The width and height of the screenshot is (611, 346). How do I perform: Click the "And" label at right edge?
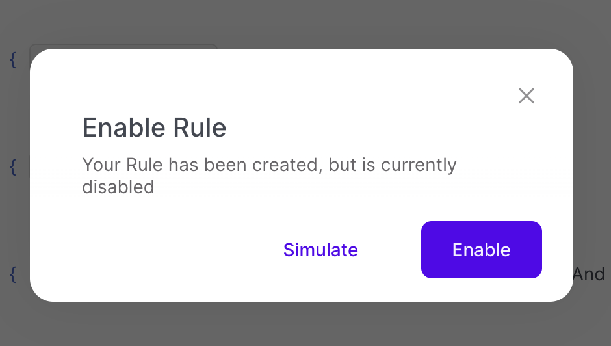pyautogui.click(x=589, y=274)
